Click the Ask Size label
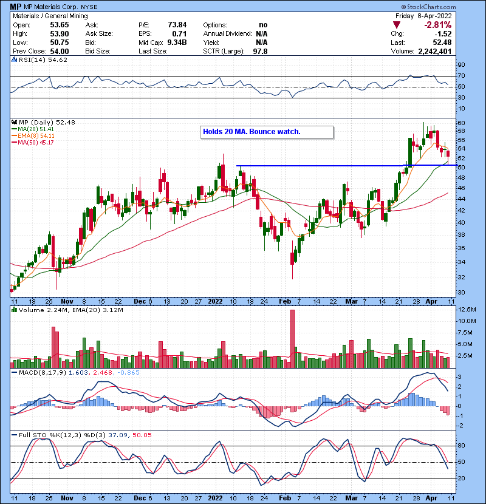486x504 pixels. 99,34
